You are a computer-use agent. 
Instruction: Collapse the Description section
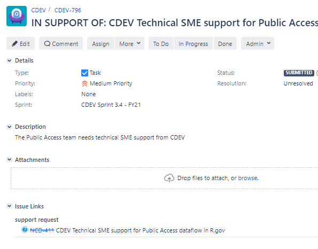click(9, 127)
